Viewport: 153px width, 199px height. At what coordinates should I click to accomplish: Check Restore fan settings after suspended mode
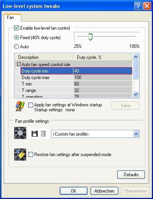30,155
